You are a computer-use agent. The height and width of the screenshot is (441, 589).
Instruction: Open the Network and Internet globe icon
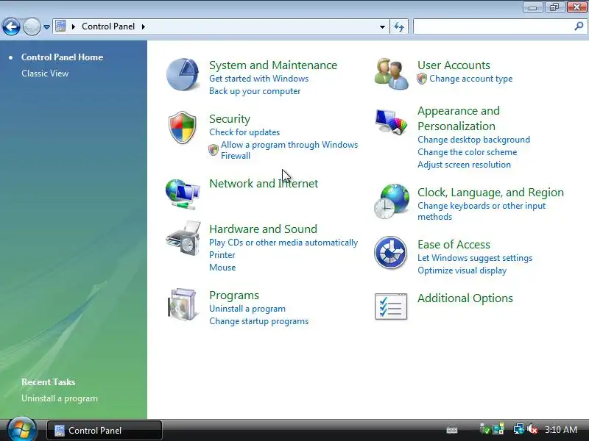pyautogui.click(x=183, y=194)
